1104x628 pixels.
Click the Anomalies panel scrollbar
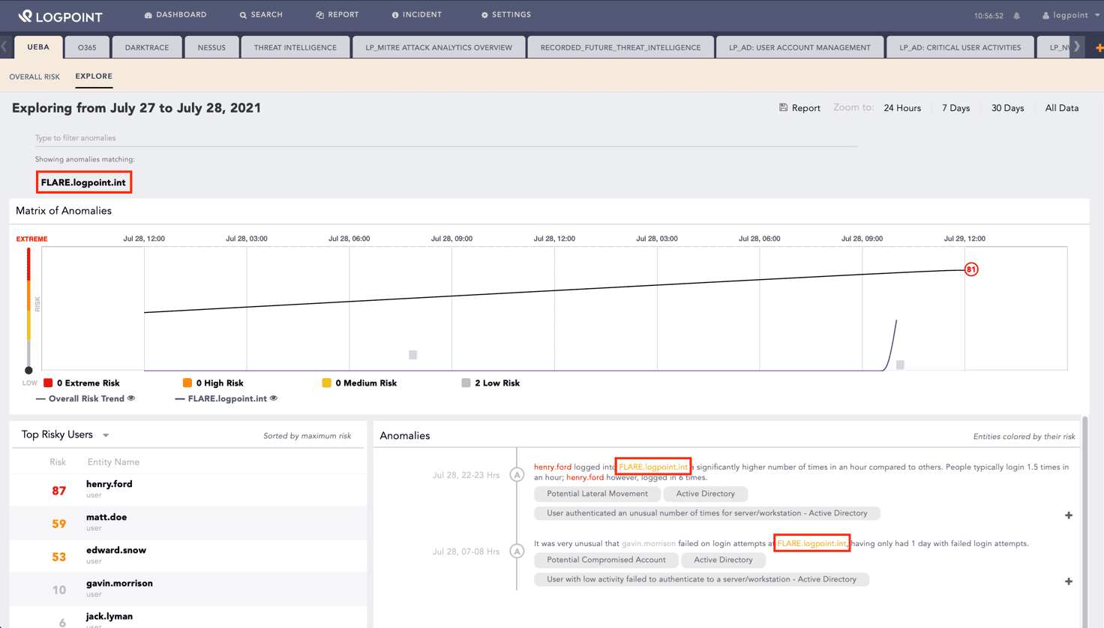coord(1084,521)
